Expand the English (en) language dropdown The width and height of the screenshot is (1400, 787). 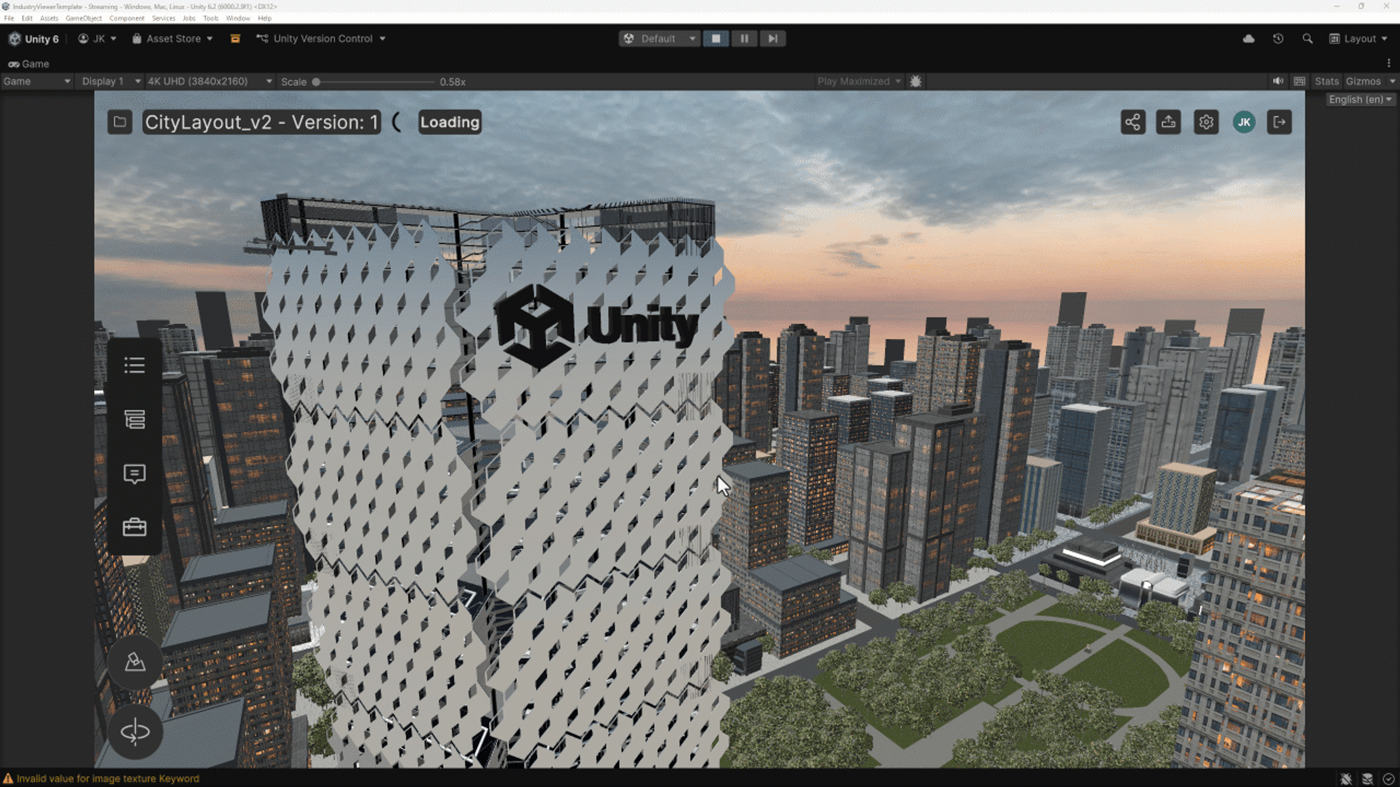coord(1360,99)
